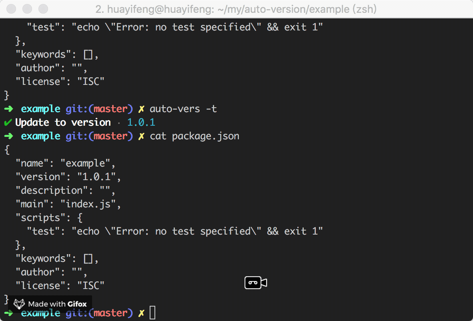Select the version text 1.0.1
This screenshot has height=321, width=473.
click(140, 122)
